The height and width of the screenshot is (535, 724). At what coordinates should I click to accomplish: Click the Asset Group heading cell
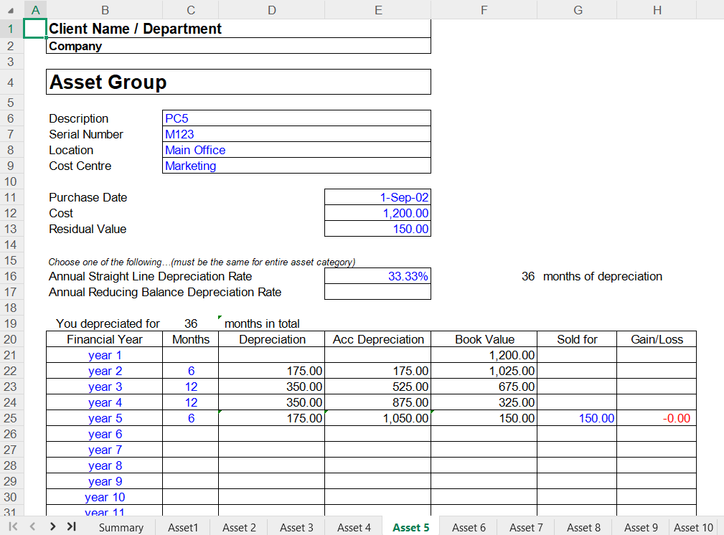point(238,82)
